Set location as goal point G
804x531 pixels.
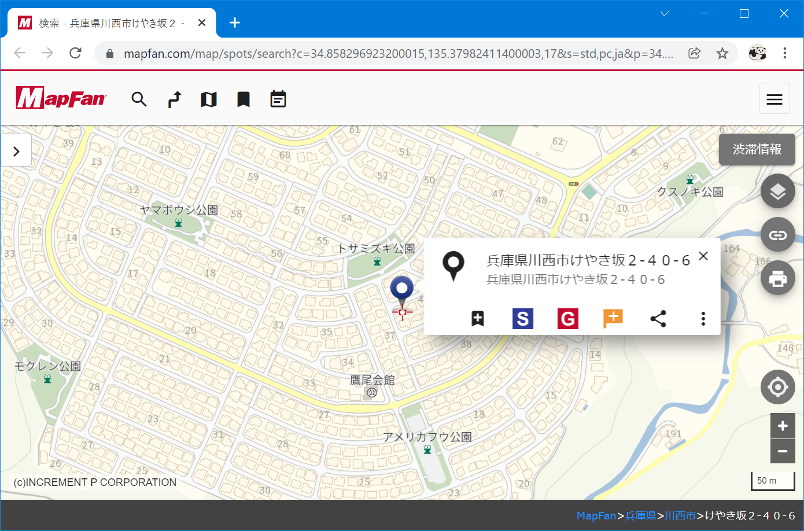568,319
